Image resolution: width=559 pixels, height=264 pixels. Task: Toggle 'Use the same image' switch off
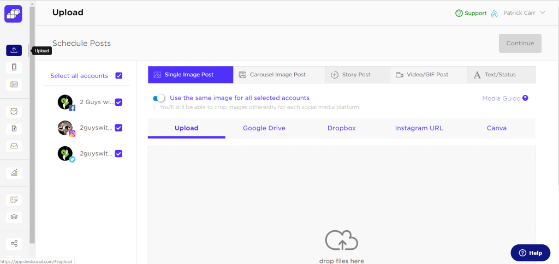pyautogui.click(x=159, y=98)
